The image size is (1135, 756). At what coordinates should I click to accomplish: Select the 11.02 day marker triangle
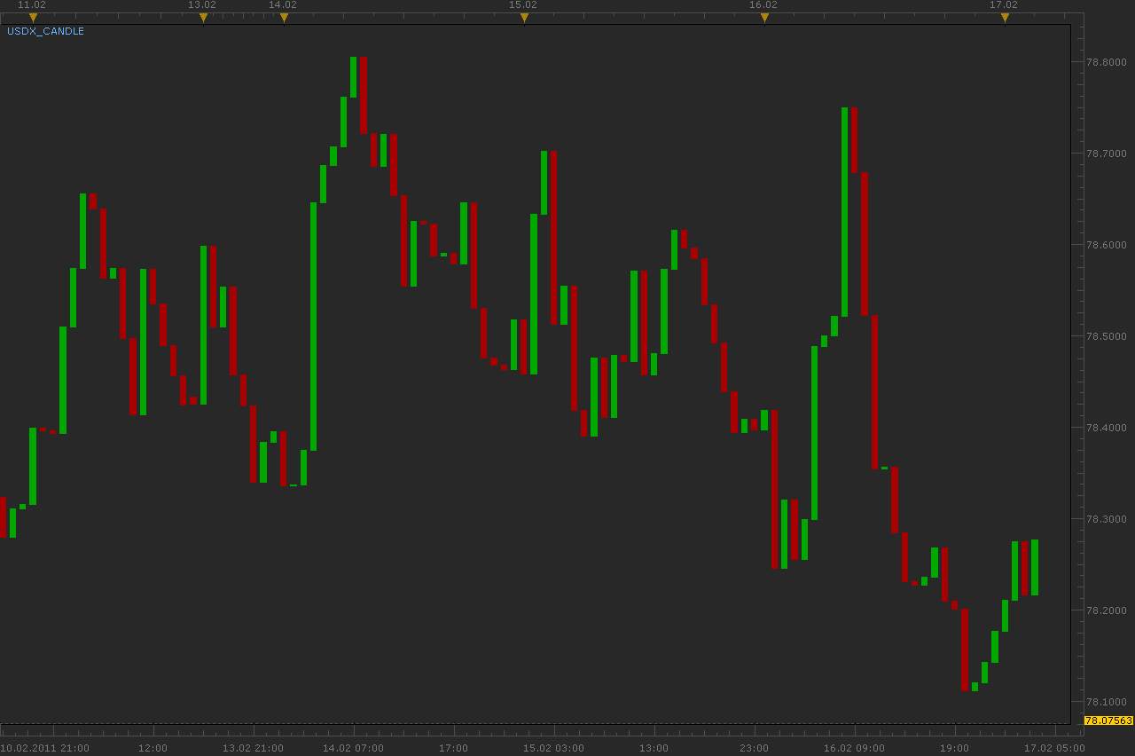coord(33,18)
